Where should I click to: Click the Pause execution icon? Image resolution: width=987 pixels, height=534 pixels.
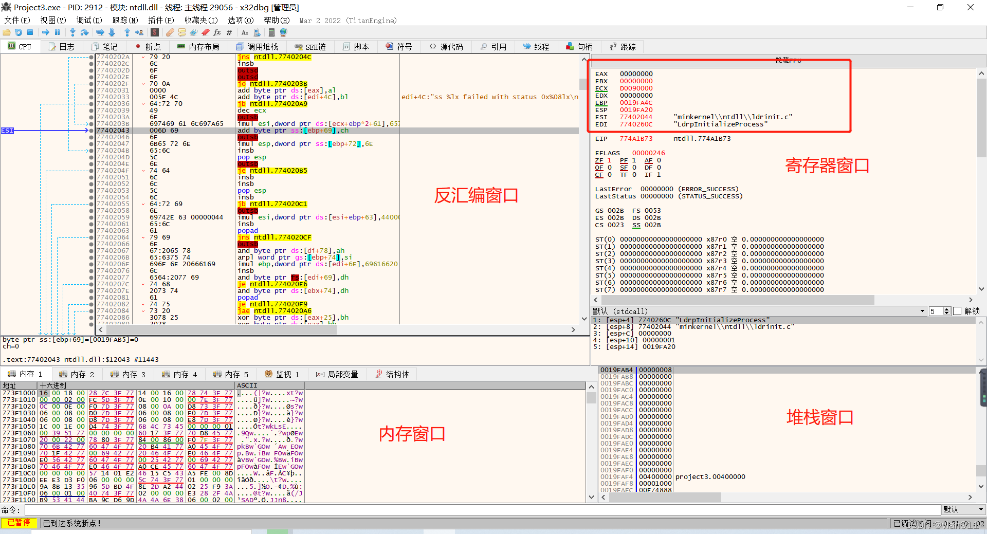57,32
